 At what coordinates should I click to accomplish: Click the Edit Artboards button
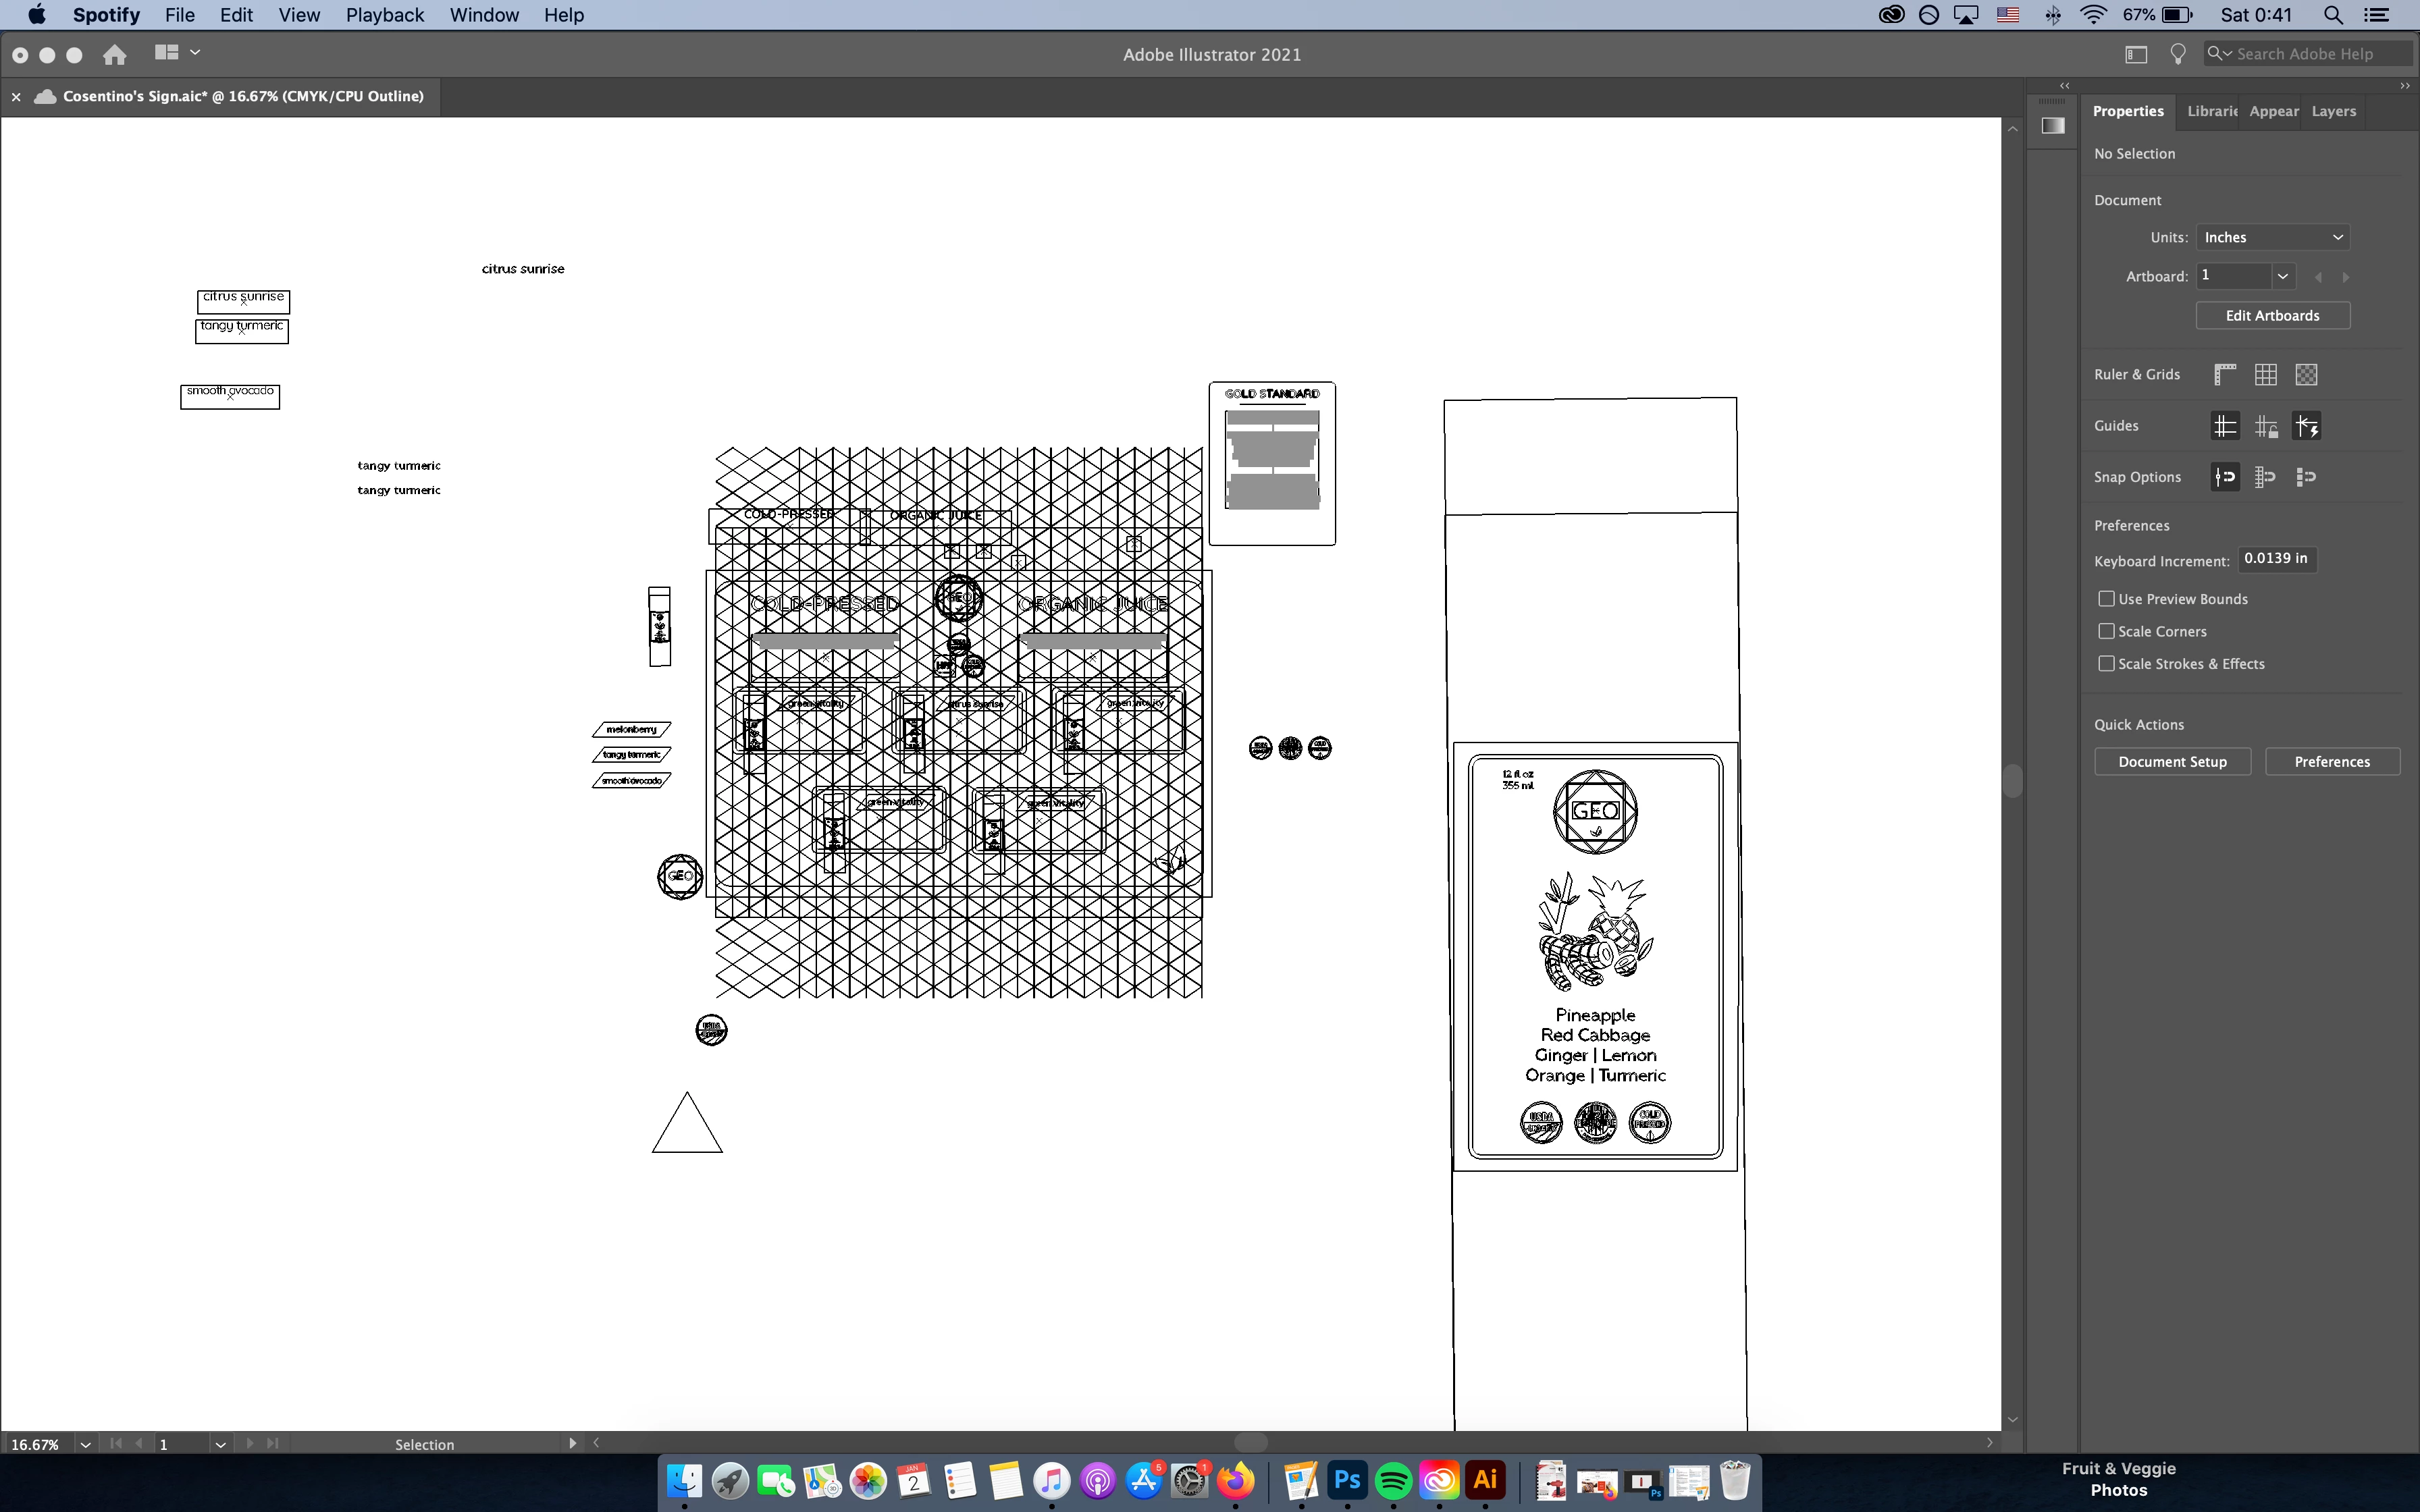(x=2272, y=315)
